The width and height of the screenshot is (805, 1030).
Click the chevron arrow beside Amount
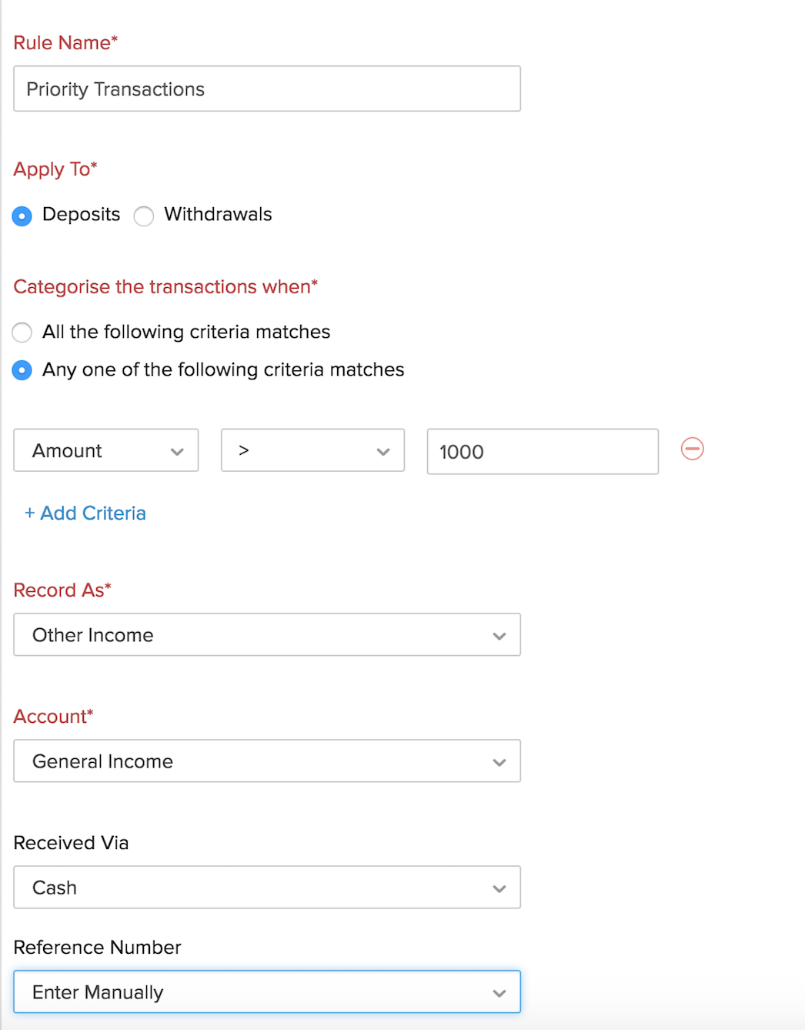coord(177,452)
